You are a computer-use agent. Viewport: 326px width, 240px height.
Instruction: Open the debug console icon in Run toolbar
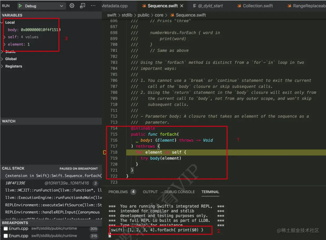coord(83,6)
